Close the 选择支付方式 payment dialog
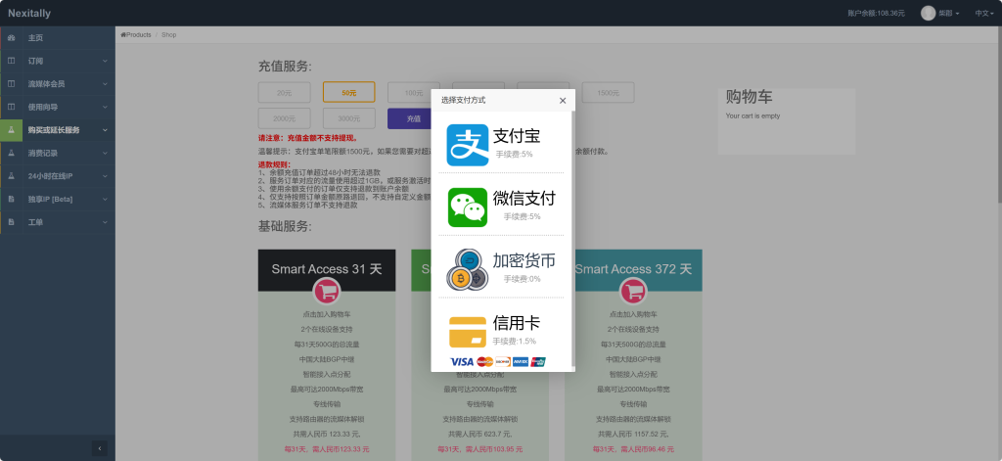Image resolution: width=1002 pixels, height=461 pixels. (563, 101)
